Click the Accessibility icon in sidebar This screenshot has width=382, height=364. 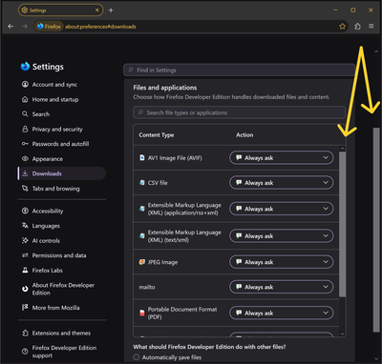pos(25,211)
